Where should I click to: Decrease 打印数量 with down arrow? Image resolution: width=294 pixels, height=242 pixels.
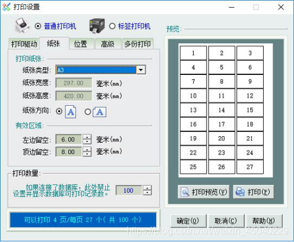[147, 193]
